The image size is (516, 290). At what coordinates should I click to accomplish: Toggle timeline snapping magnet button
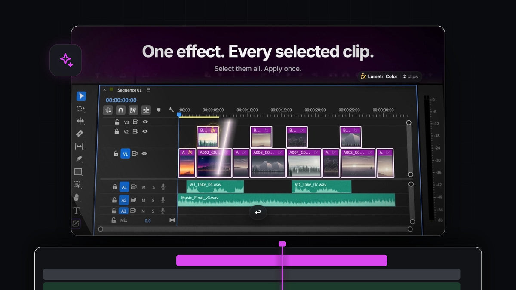121,110
